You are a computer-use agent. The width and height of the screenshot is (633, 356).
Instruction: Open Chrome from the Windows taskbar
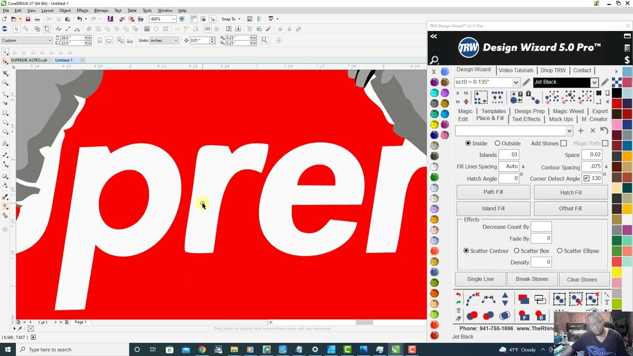(x=202, y=350)
